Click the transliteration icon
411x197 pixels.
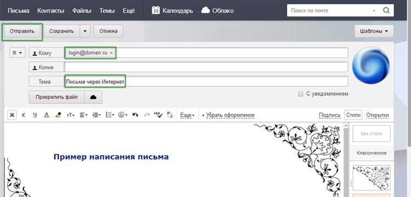tap(170, 115)
